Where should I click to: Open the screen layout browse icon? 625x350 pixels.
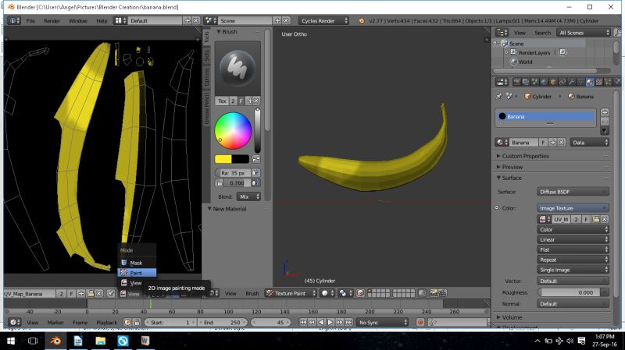(x=120, y=20)
